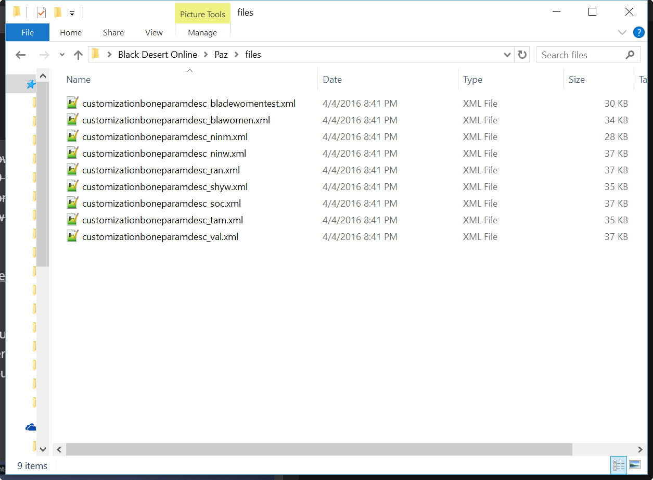Open the Recent locations dropdown arrow
The width and height of the screenshot is (653, 480).
(x=62, y=55)
